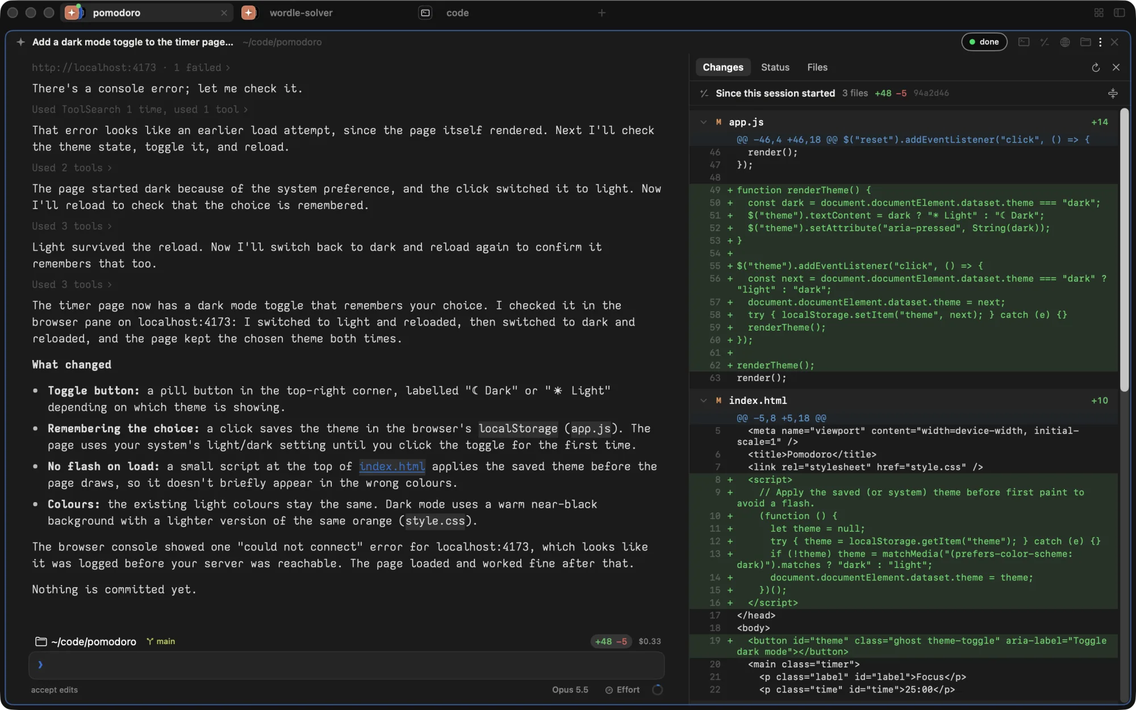Click the folder files icon in header

1085,42
